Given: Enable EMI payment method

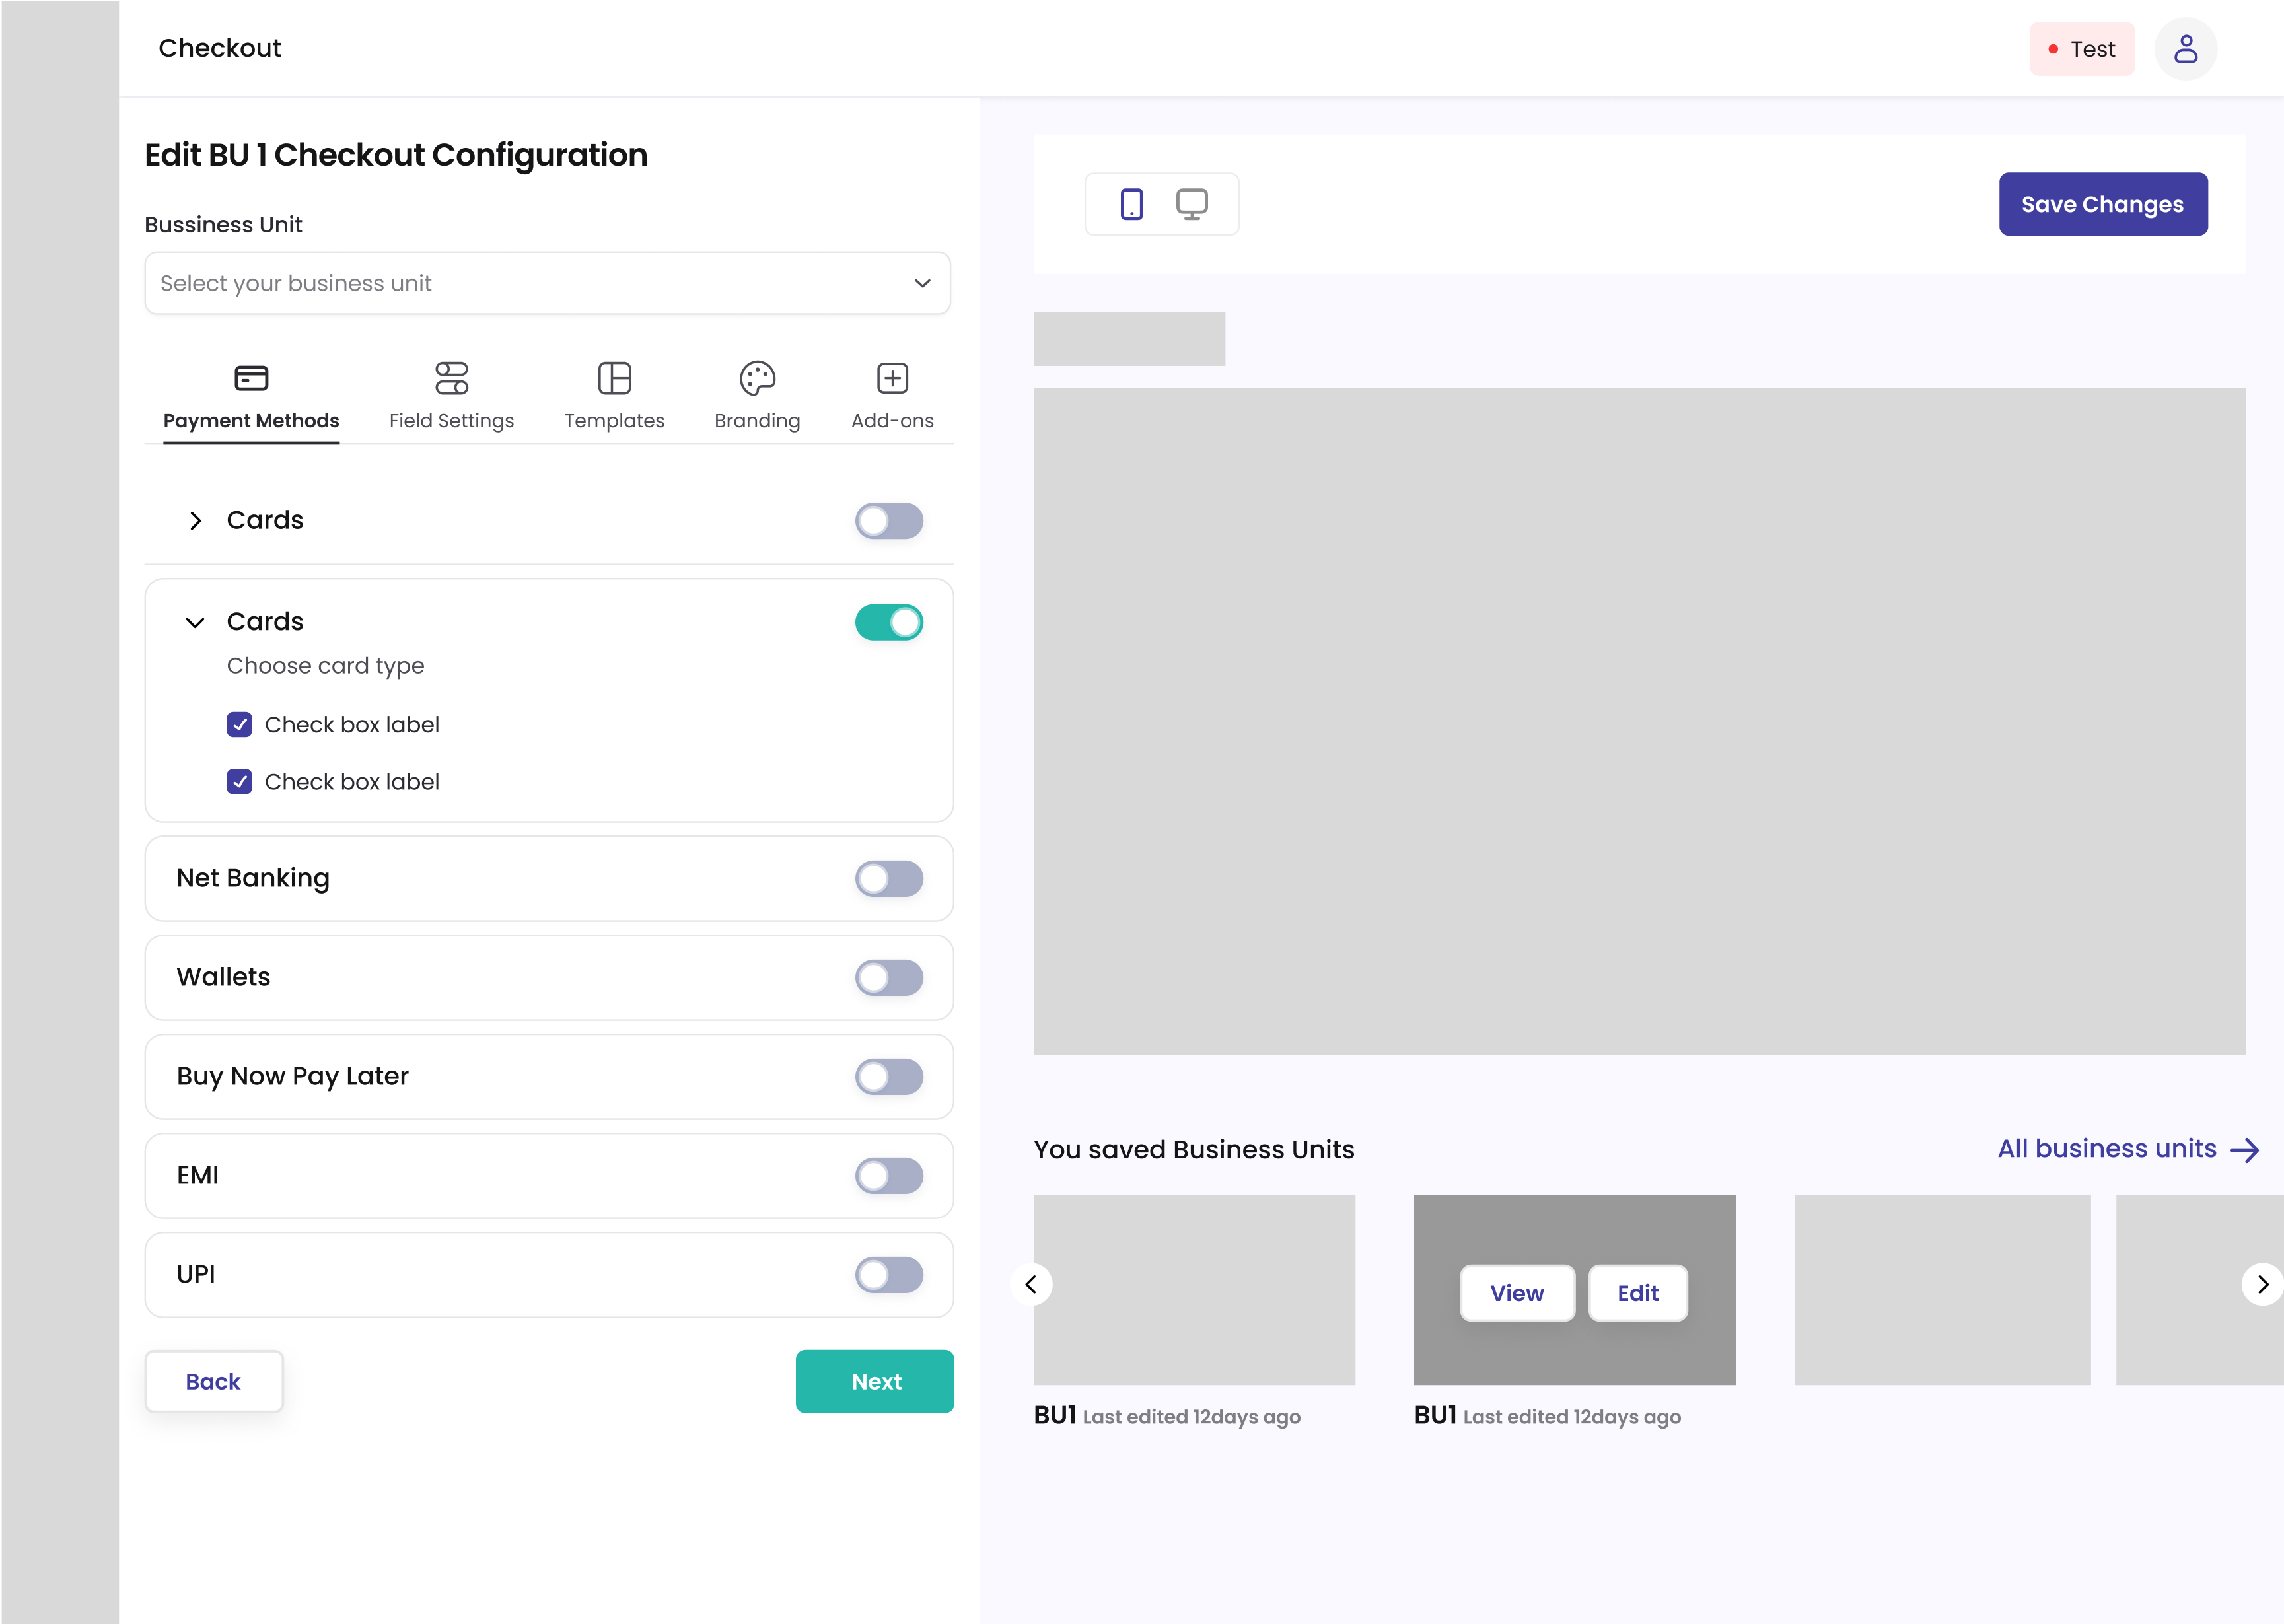Looking at the screenshot, I should pyautogui.click(x=889, y=1175).
